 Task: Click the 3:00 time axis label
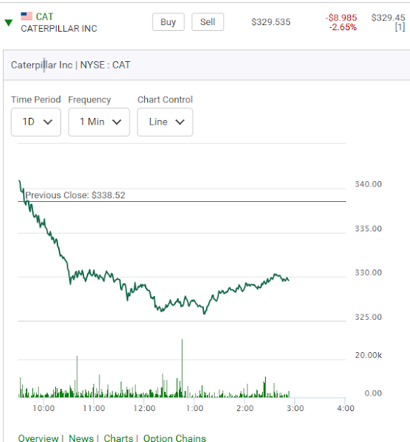[295, 408]
